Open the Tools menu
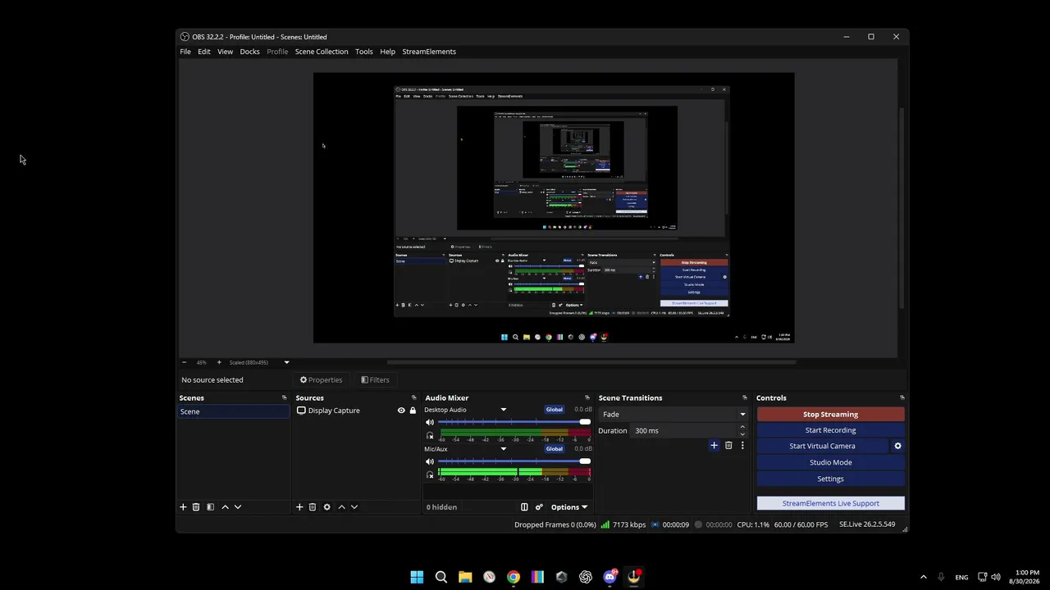The image size is (1050, 590). pyautogui.click(x=364, y=52)
